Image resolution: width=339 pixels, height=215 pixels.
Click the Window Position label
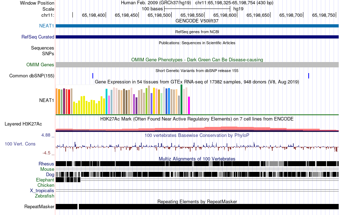pyautogui.click(x=37, y=3)
